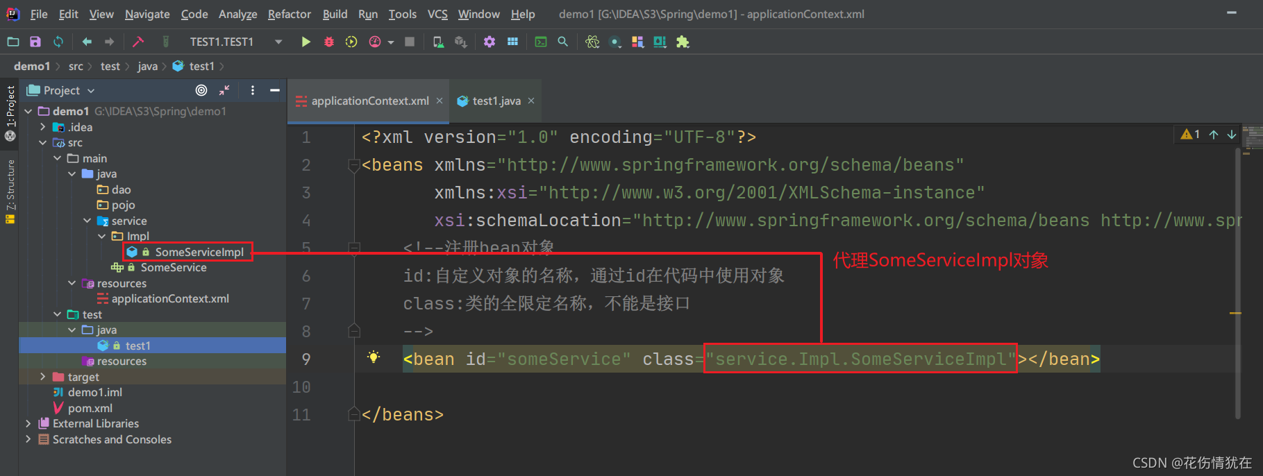Click the Synchronize refresh icon

58,42
